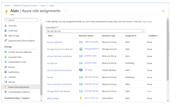Click the resource group icon beside sales-projectfo...
Viewport: 176px width, 107px height.
pos(81,42)
